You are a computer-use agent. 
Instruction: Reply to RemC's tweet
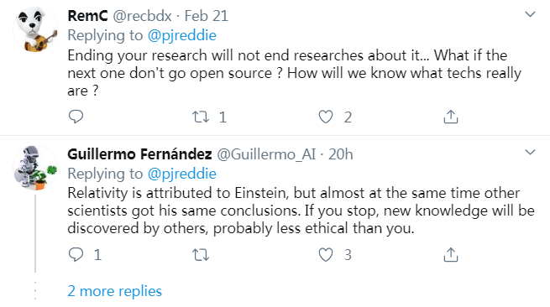point(76,117)
